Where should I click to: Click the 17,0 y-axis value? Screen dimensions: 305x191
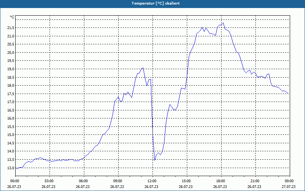click(x=11, y=102)
